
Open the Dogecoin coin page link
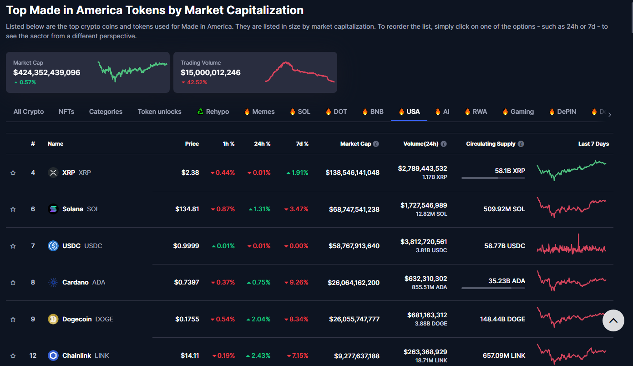pos(88,319)
